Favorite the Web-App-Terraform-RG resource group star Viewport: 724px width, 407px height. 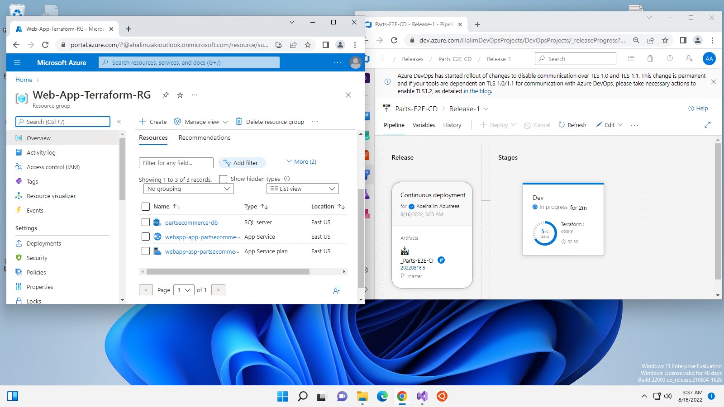point(180,95)
